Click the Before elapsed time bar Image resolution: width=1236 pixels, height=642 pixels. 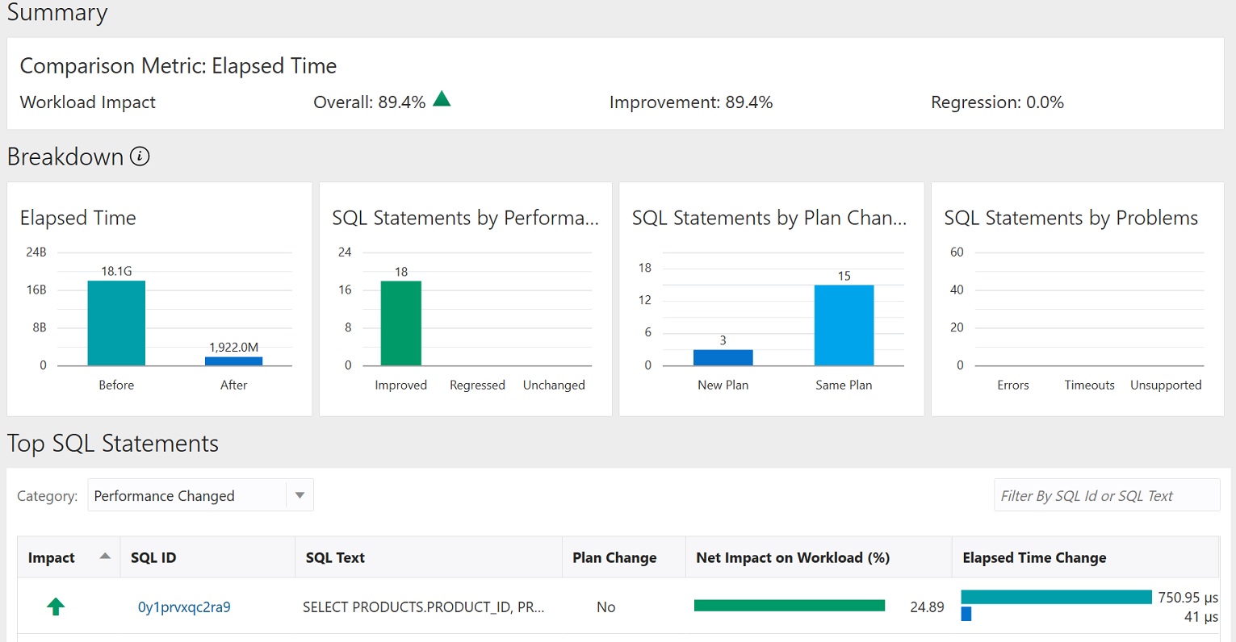pyautogui.click(x=116, y=323)
